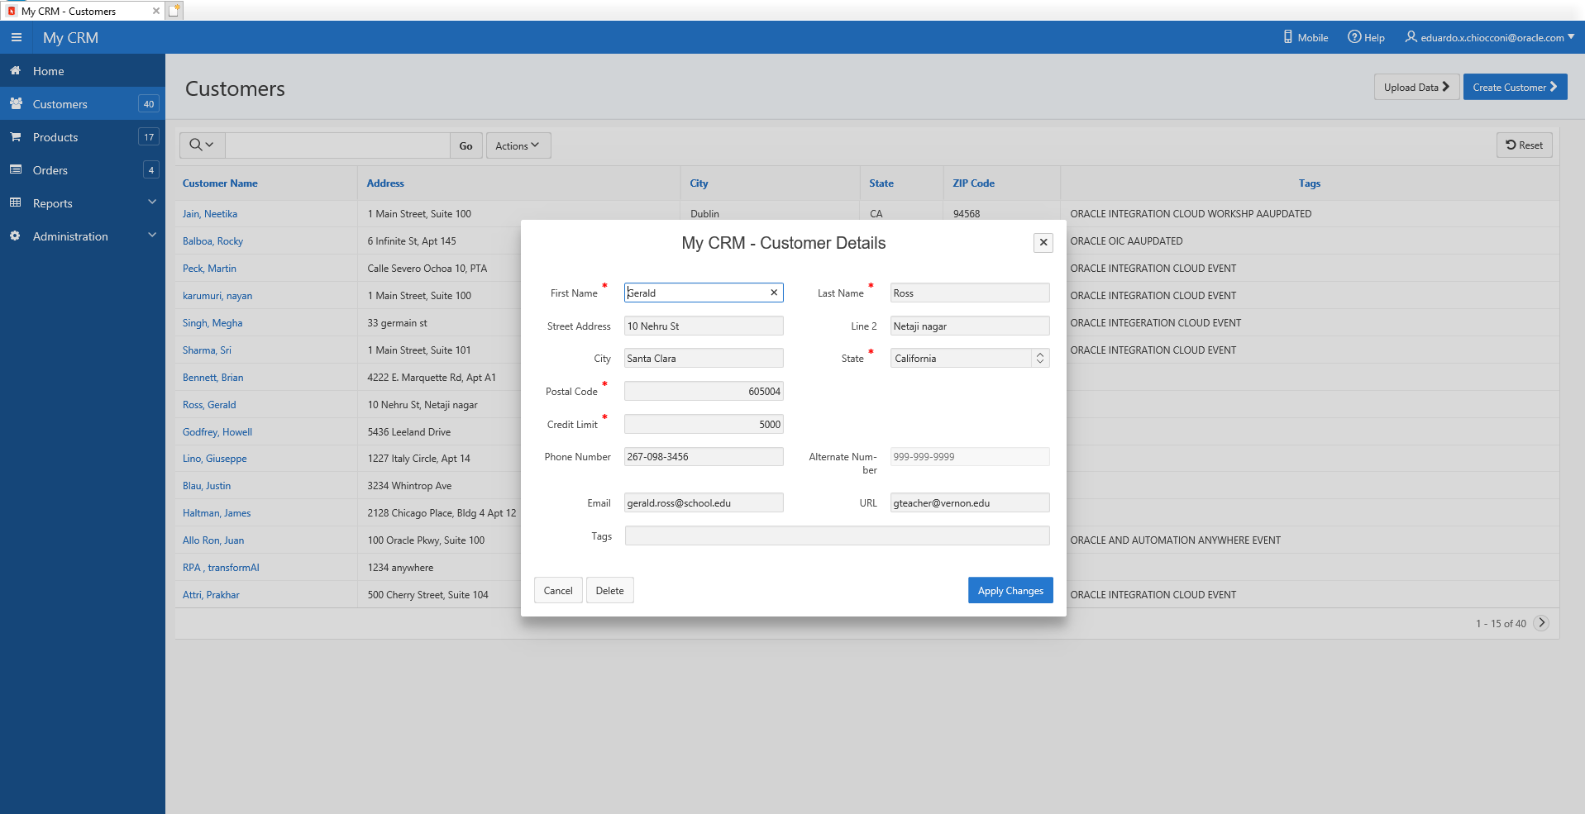Clear the First Name field with X icon

[774, 293]
